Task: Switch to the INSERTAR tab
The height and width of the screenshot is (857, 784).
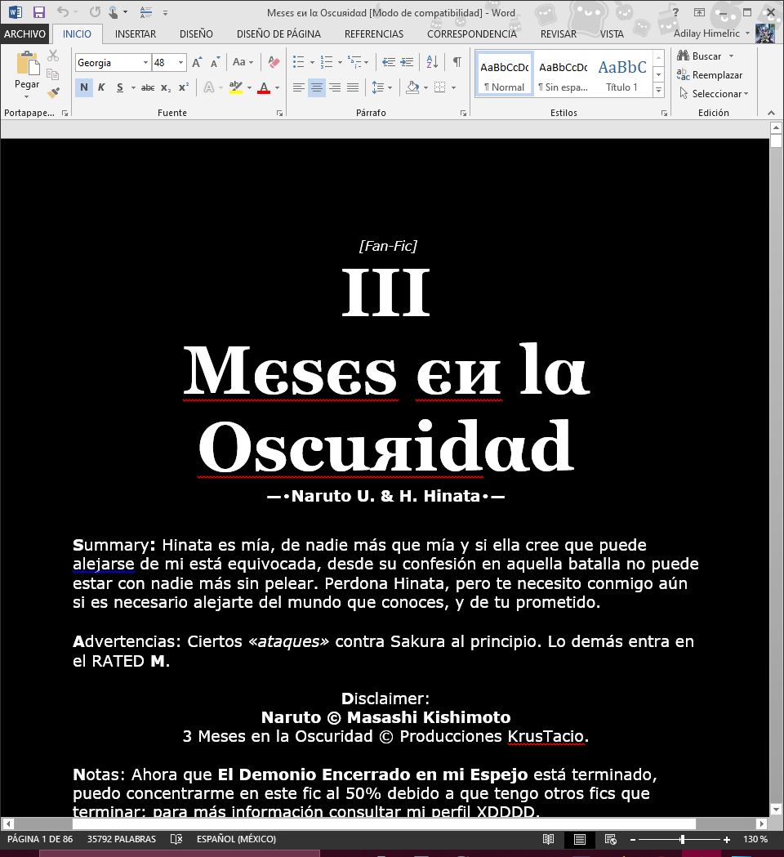Action: pyautogui.click(x=136, y=33)
